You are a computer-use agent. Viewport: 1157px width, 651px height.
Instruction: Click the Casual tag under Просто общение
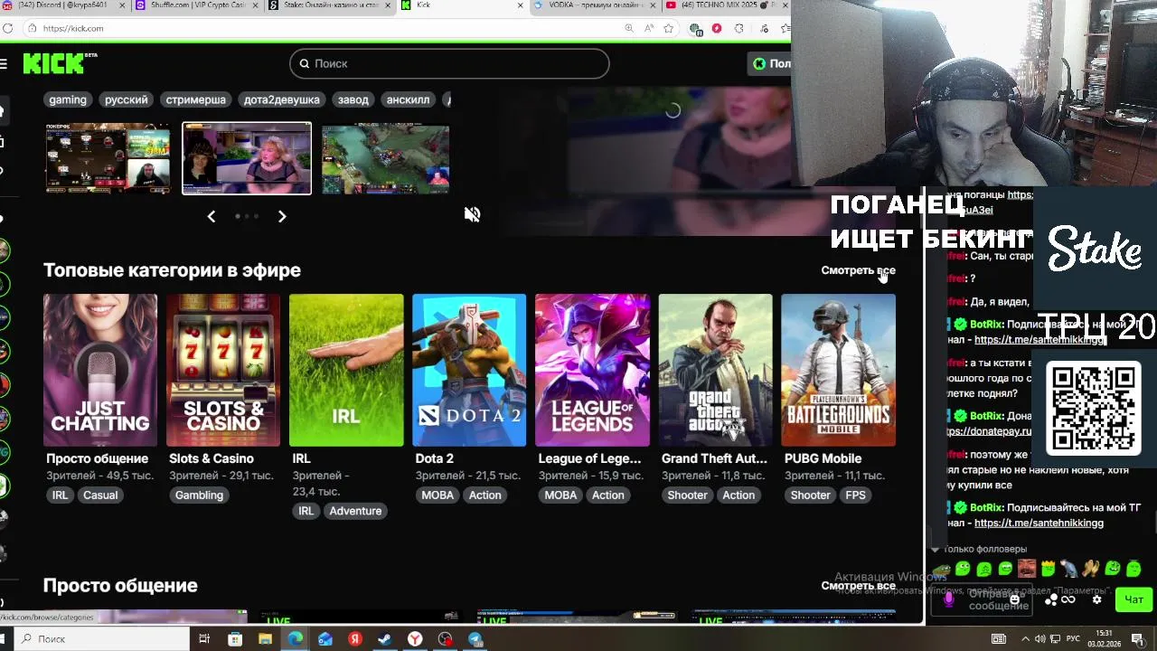[100, 495]
